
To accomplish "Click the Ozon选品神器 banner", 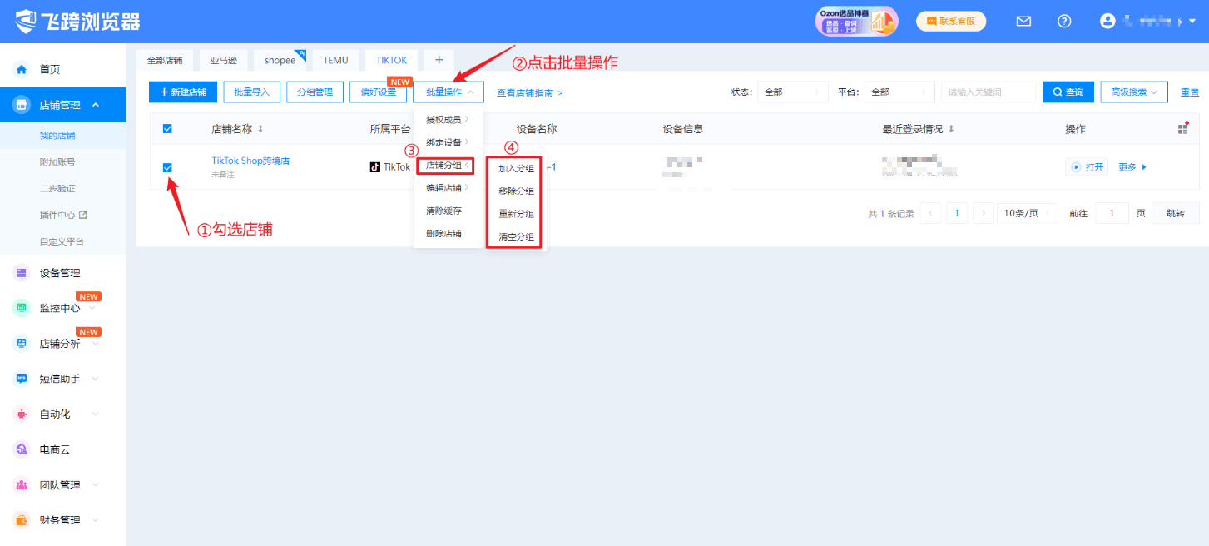I will click(x=856, y=22).
